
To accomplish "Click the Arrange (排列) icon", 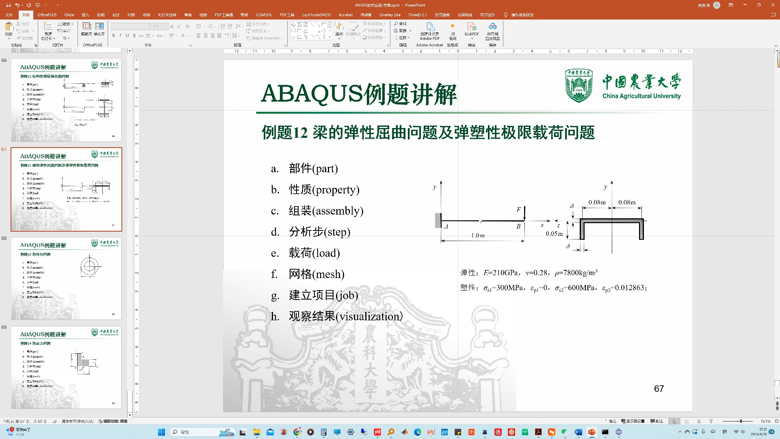I will coord(339,27).
